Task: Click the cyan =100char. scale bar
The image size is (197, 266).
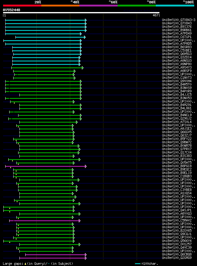Action: (x=138, y=264)
